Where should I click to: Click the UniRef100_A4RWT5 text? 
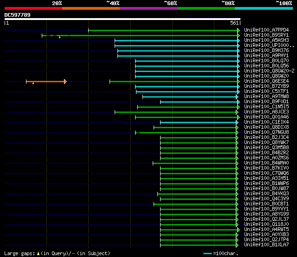[x=266, y=230]
